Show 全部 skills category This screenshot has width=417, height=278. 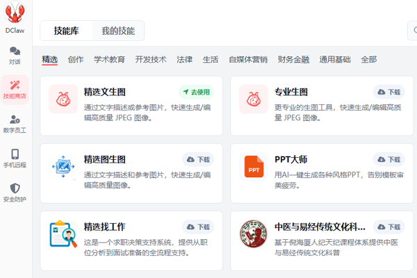(368, 59)
